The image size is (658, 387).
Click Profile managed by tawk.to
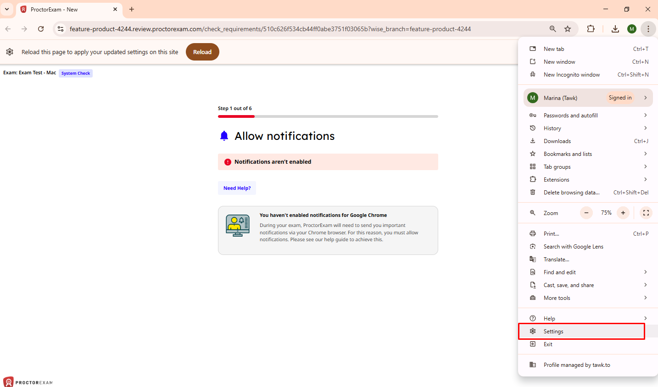[588, 365]
